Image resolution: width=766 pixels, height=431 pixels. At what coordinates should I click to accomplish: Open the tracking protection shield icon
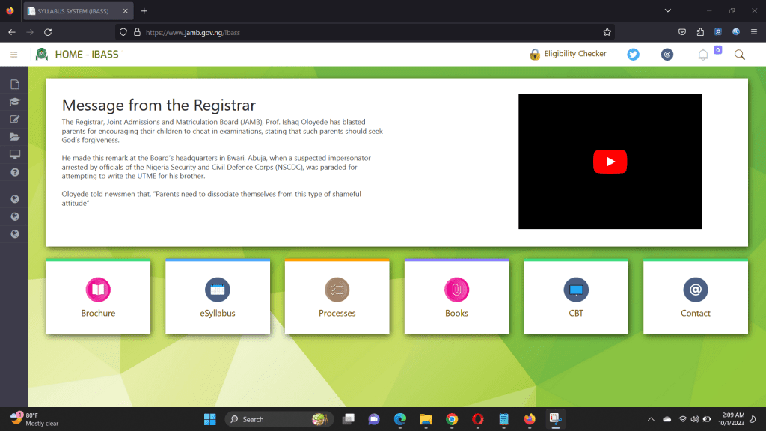(x=123, y=32)
